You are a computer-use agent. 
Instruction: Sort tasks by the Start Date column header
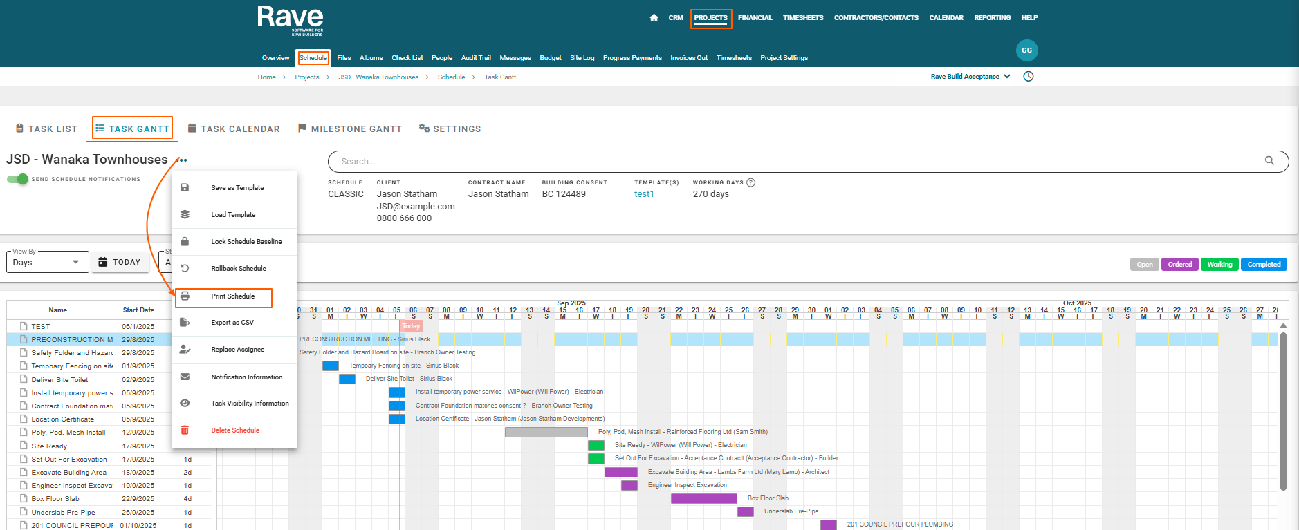pyautogui.click(x=138, y=310)
